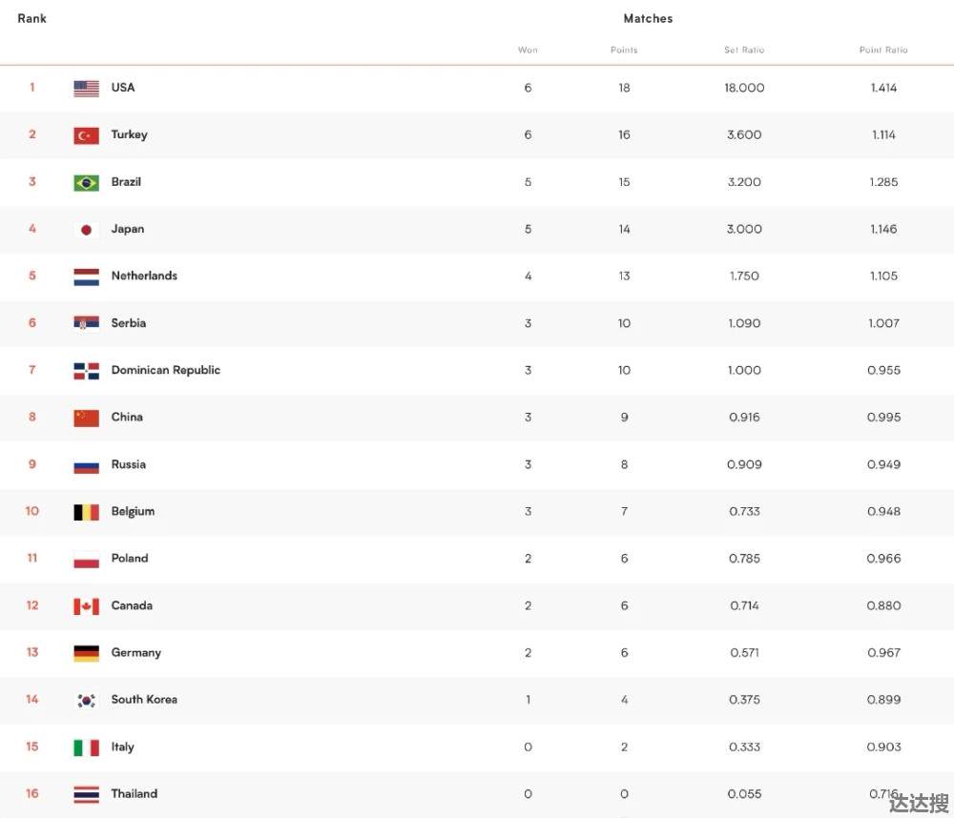Click the Thailand flag icon
The width and height of the screenshot is (954, 818).
[87, 794]
